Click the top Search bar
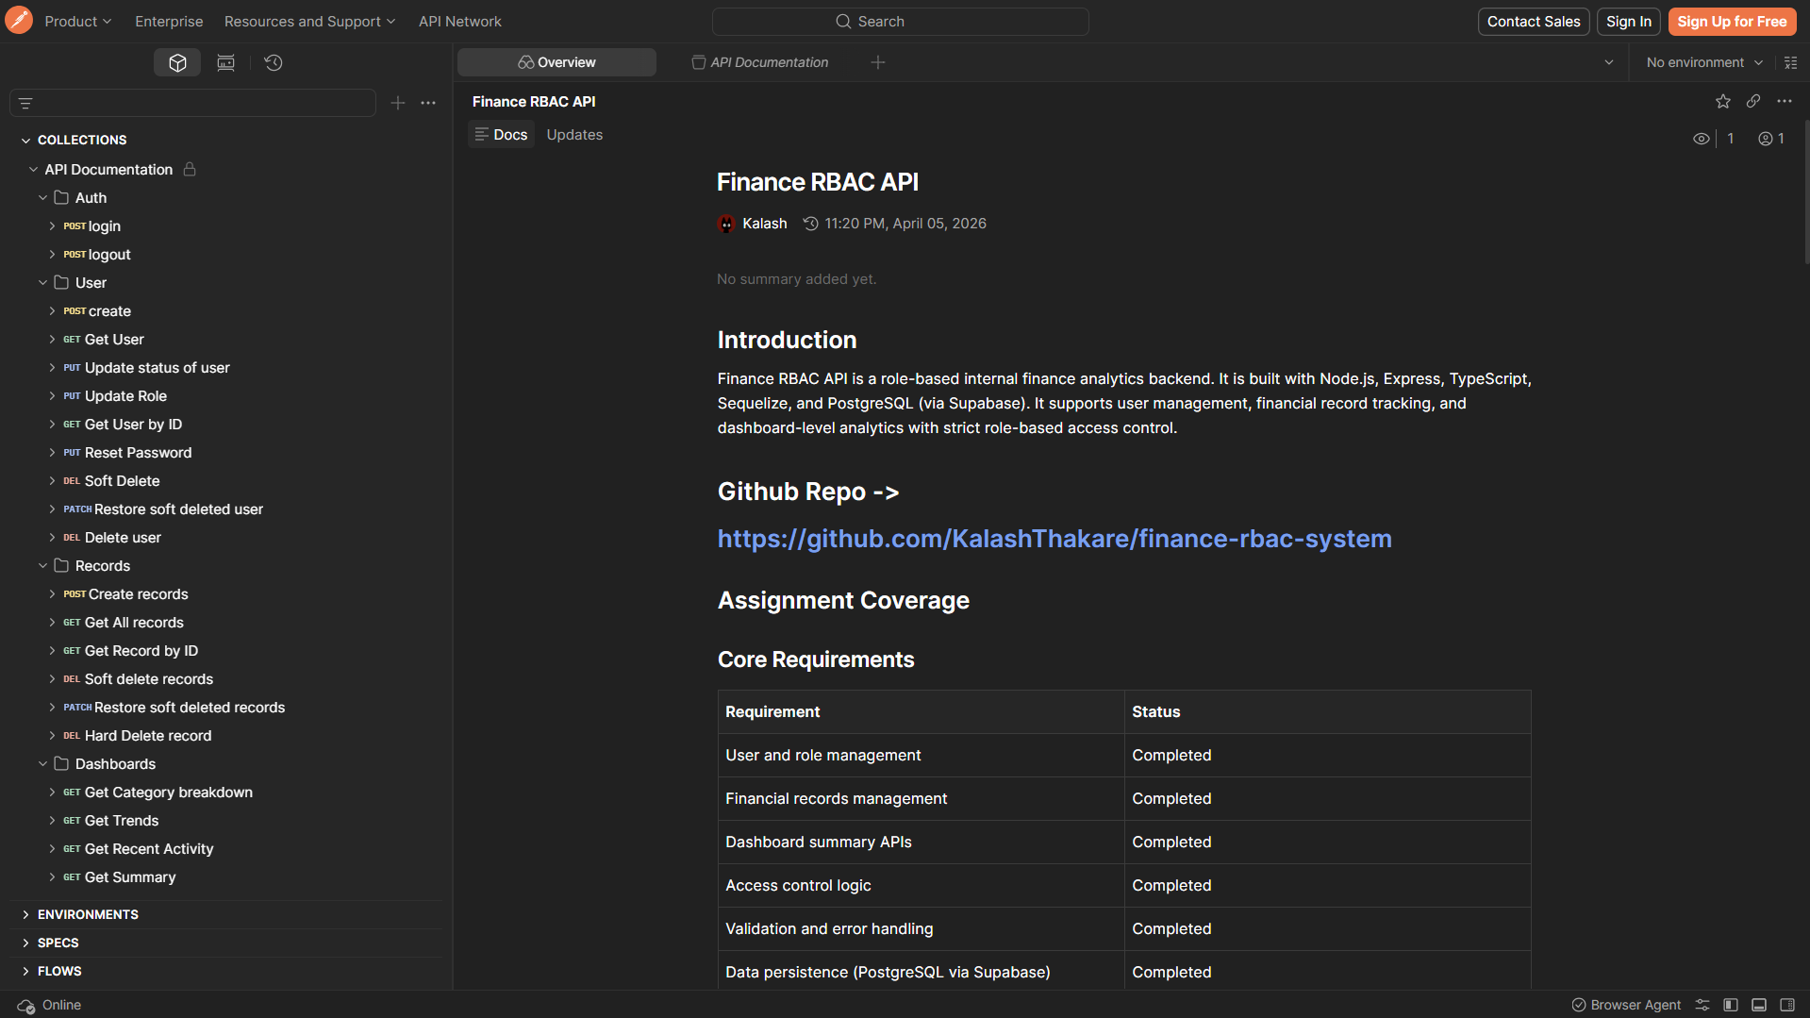 pos(900,21)
